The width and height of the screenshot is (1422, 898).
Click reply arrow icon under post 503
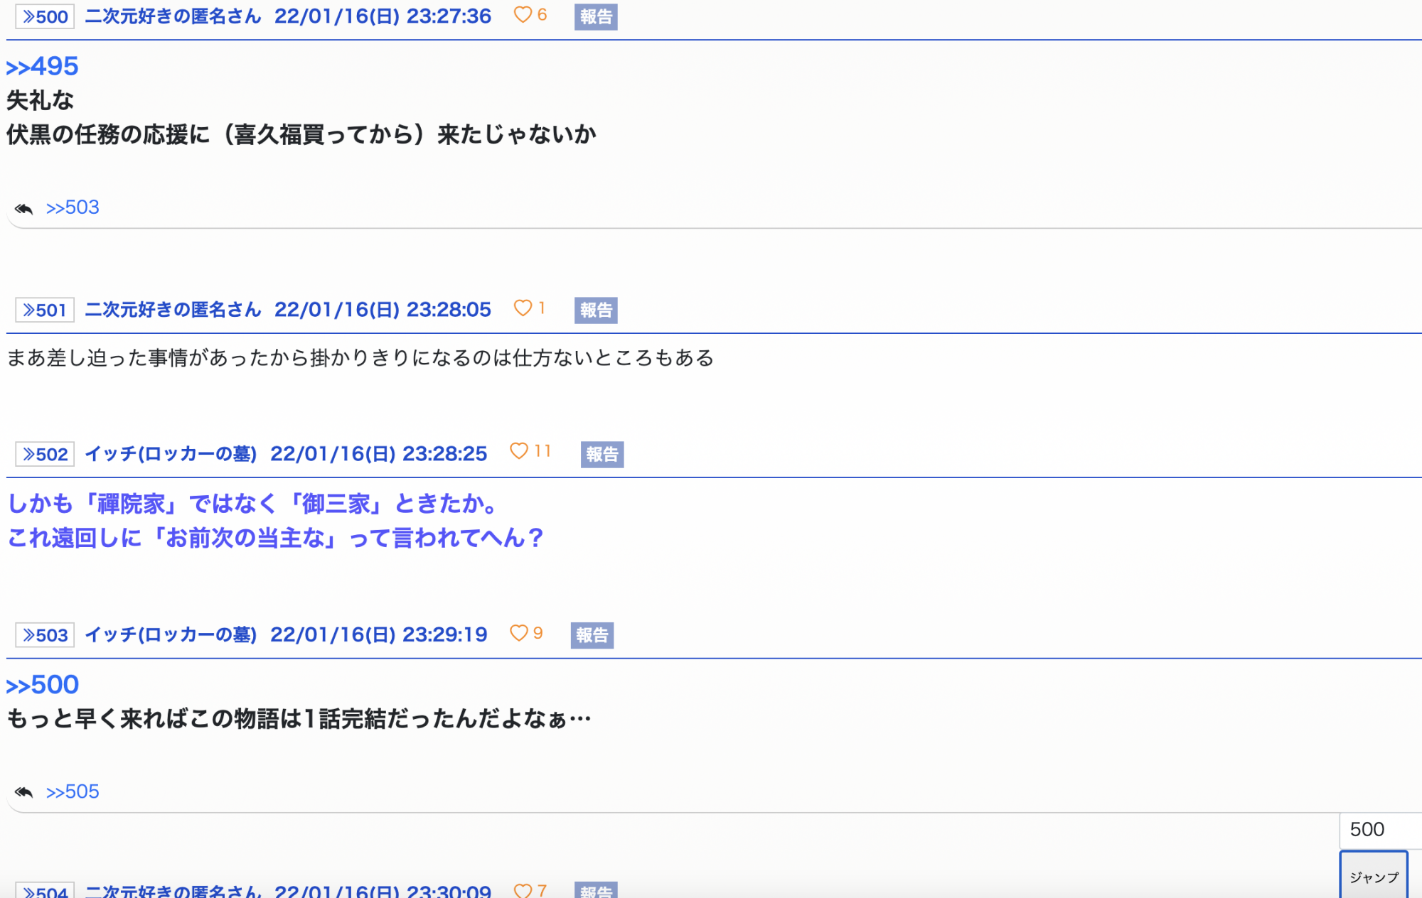tap(23, 792)
